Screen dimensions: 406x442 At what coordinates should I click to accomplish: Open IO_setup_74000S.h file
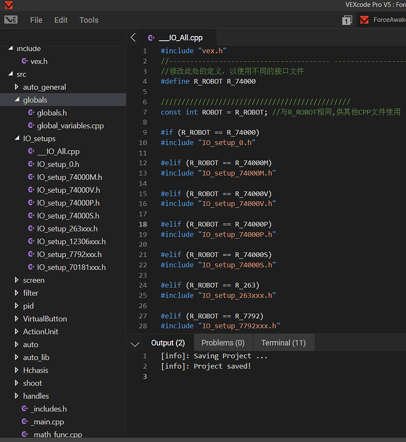tap(68, 216)
